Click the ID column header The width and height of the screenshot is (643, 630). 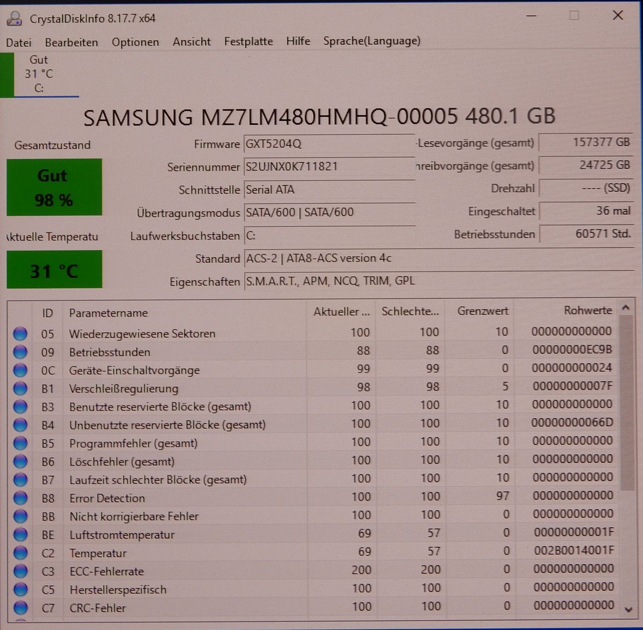point(47,313)
